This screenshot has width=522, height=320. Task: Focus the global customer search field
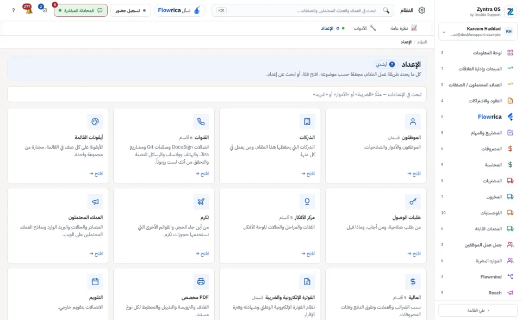point(303,10)
